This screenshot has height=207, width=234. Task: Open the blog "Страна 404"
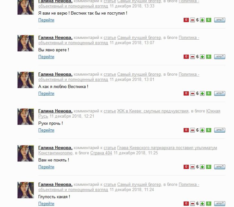tap(101, 153)
